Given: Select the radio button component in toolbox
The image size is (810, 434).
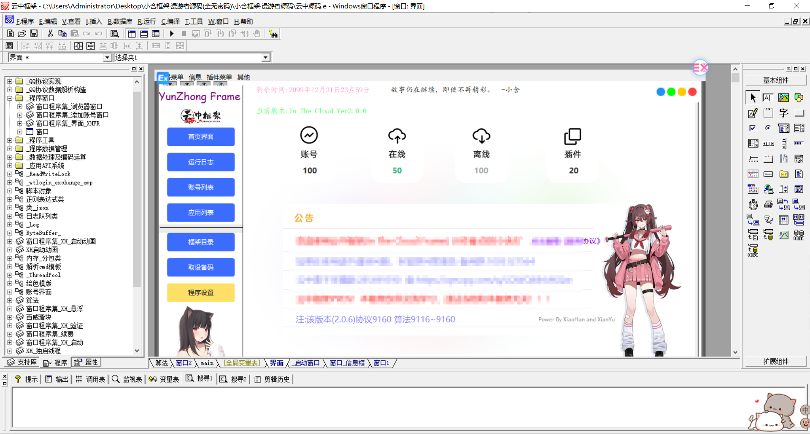Looking at the screenshot, I should [768, 128].
